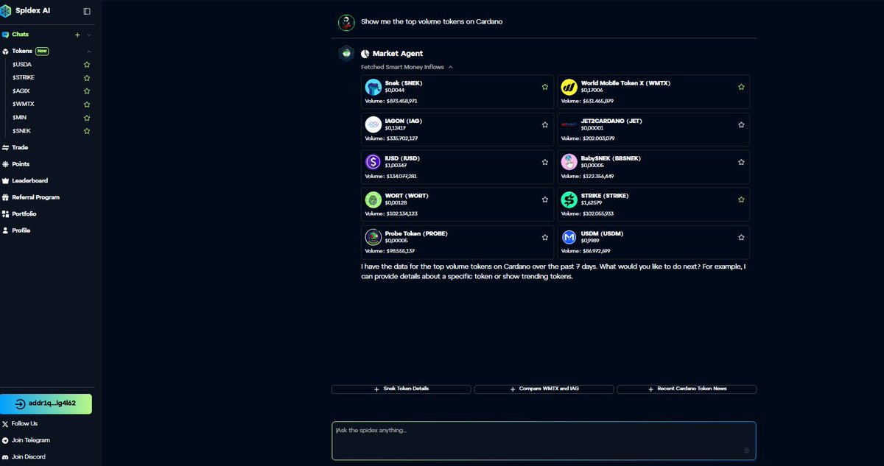Favorite the World Mobile Token X card star

coord(741,87)
